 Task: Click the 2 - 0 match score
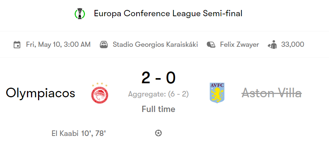(x=158, y=78)
